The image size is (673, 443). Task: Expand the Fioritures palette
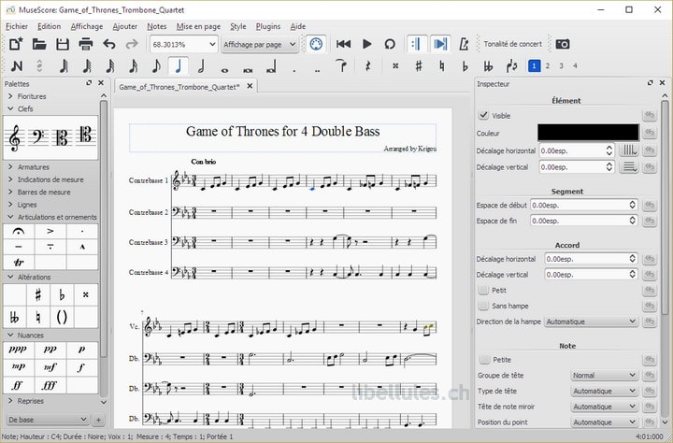[x=10, y=96]
